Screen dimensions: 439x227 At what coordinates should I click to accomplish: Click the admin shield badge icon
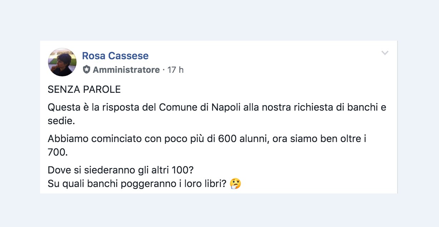(x=86, y=70)
